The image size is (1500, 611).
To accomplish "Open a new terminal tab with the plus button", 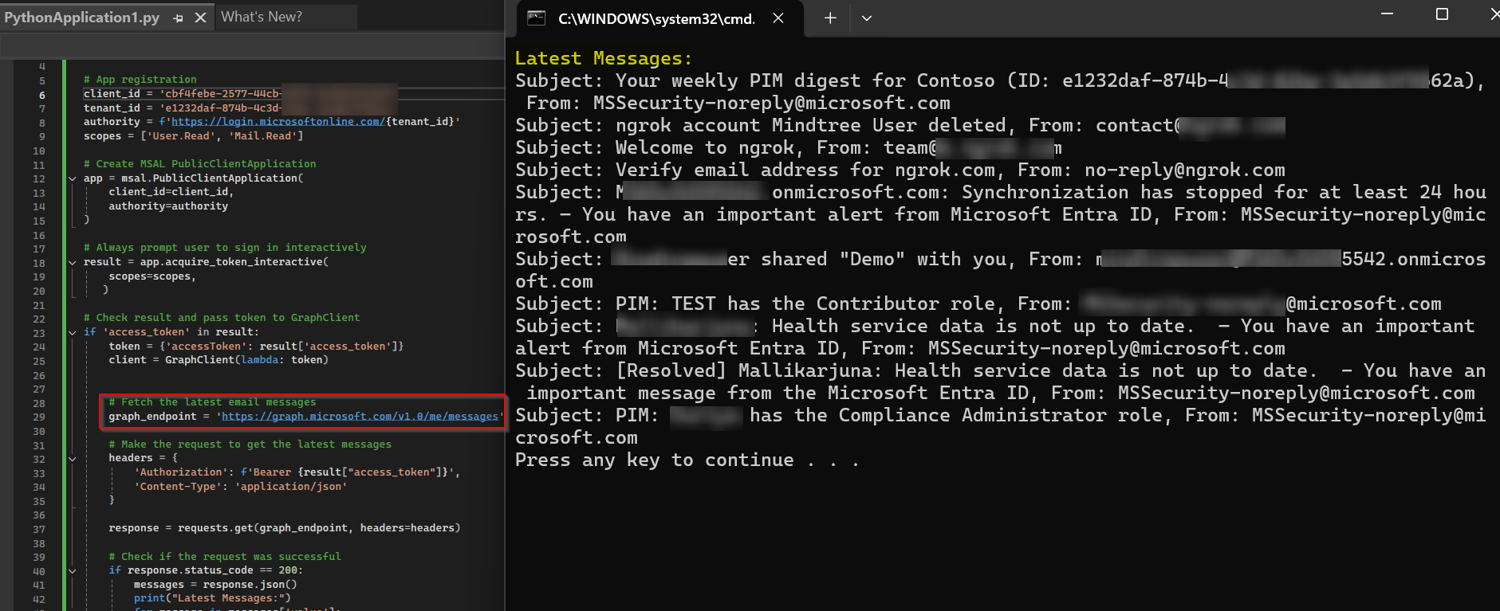I will coord(829,18).
